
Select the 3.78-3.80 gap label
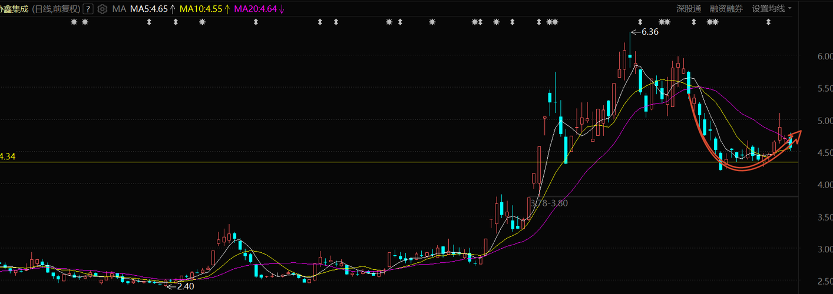pyautogui.click(x=549, y=203)
